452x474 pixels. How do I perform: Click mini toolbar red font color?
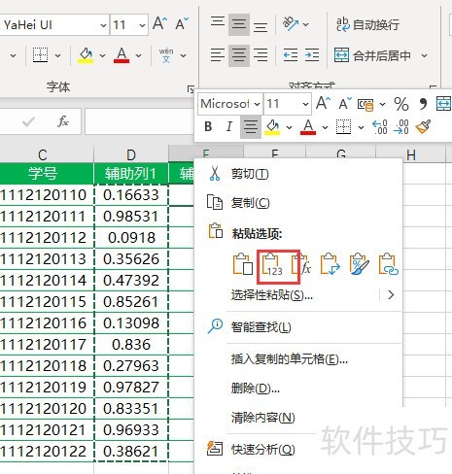[x=308, y=126]
